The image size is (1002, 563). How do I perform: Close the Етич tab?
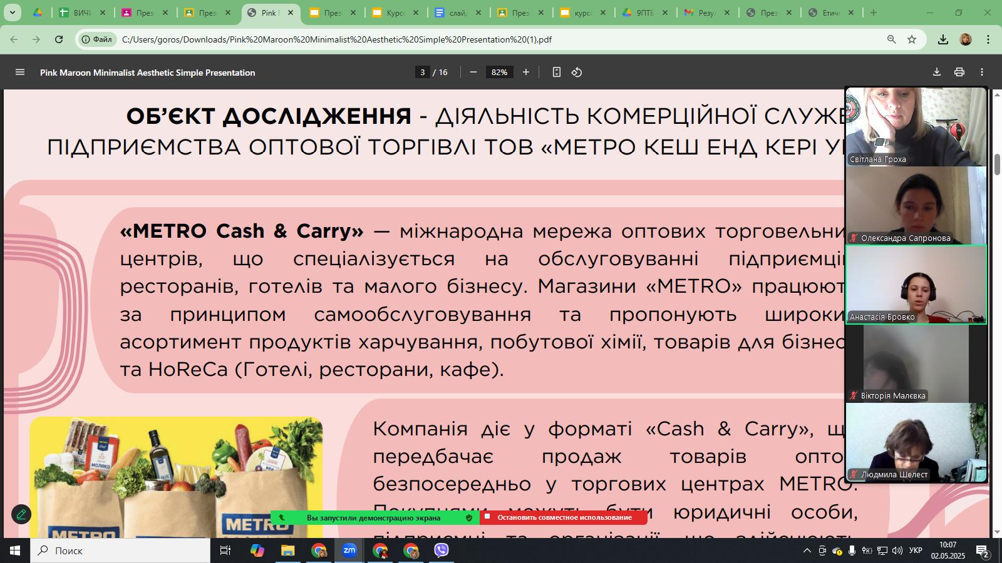pos(852,13)
